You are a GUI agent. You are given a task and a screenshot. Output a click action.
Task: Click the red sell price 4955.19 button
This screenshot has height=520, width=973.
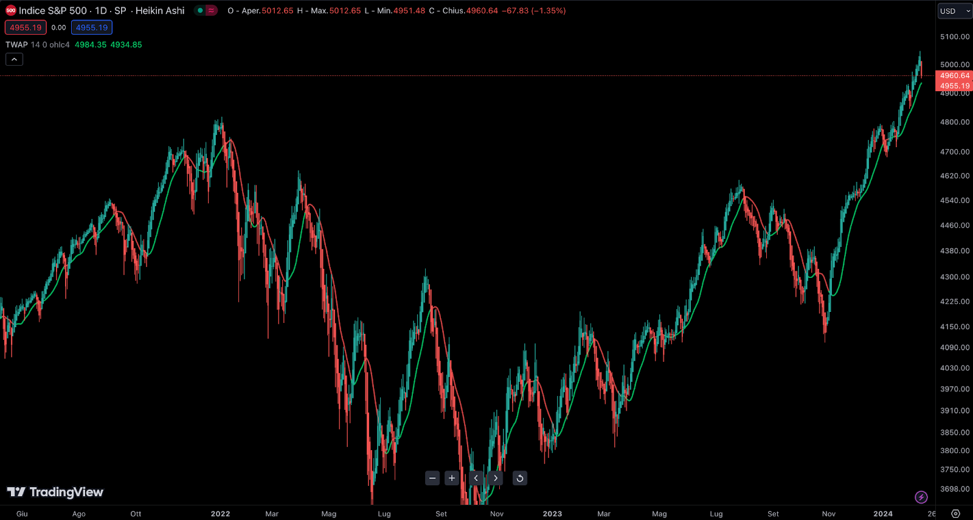[x=26, y=27]
